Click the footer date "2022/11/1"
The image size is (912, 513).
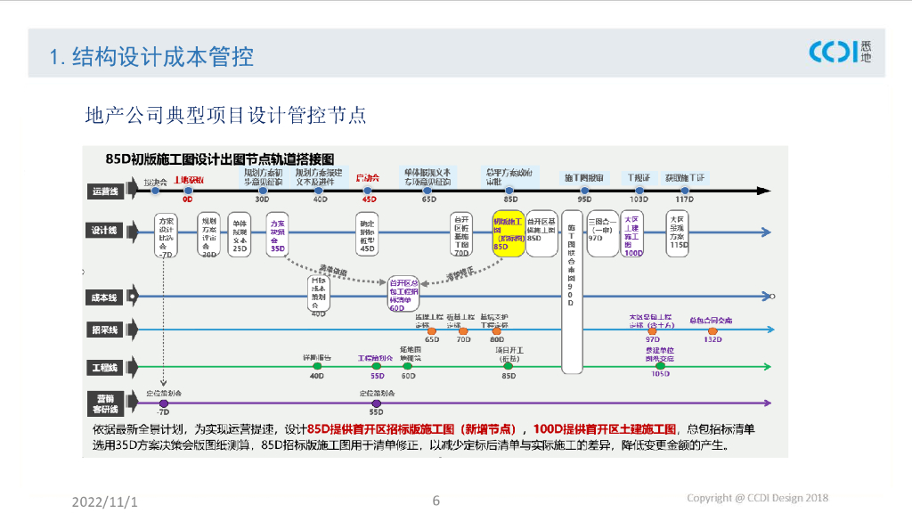pos(105,502)
